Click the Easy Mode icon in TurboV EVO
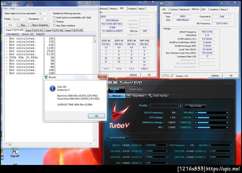 (129, 96)
